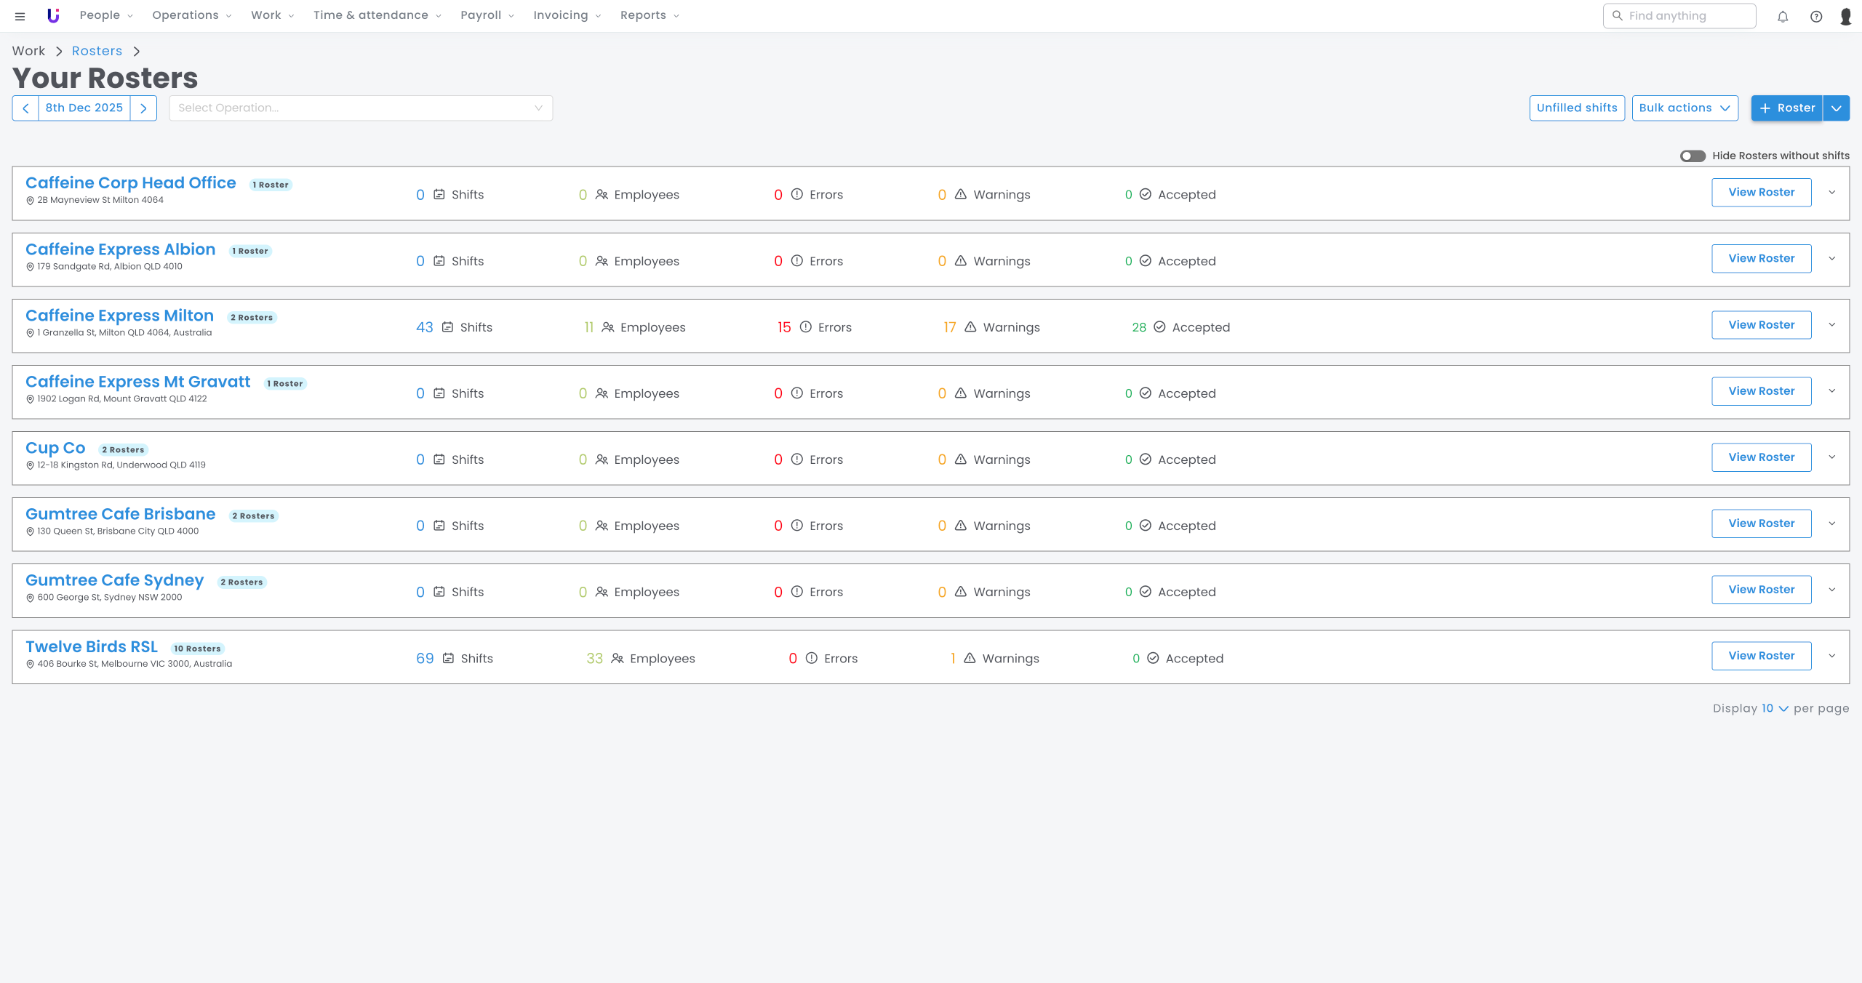Open arrow dropdown beside Roster button
The image size is (1862, 983).
tap(1837, 108)
